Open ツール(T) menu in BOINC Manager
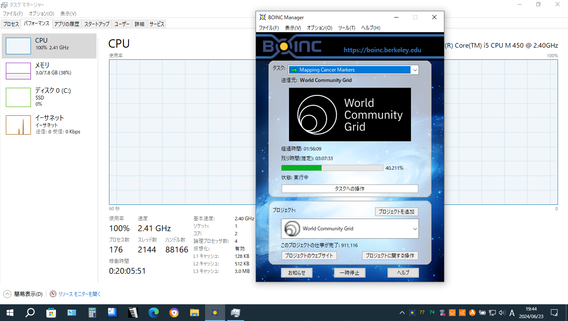Screen dimensions: 568x321 [347, 28]
